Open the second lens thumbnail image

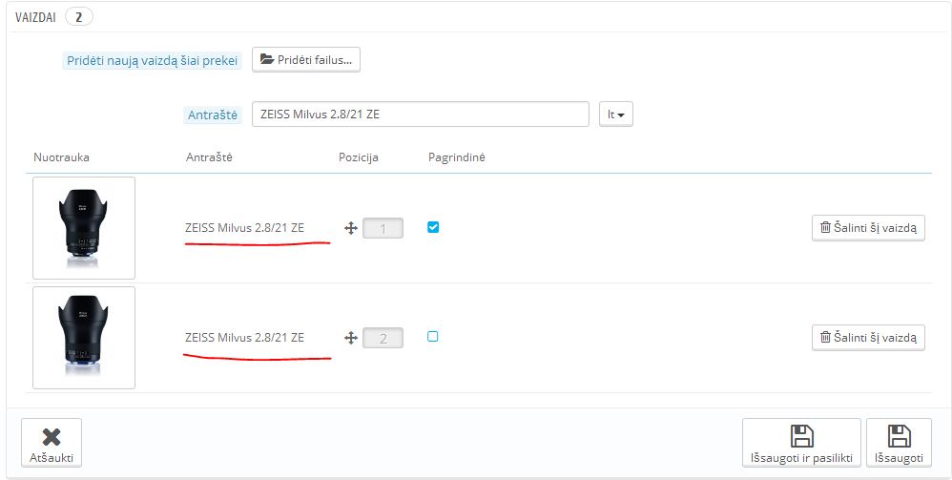click(x=84, y=337)
